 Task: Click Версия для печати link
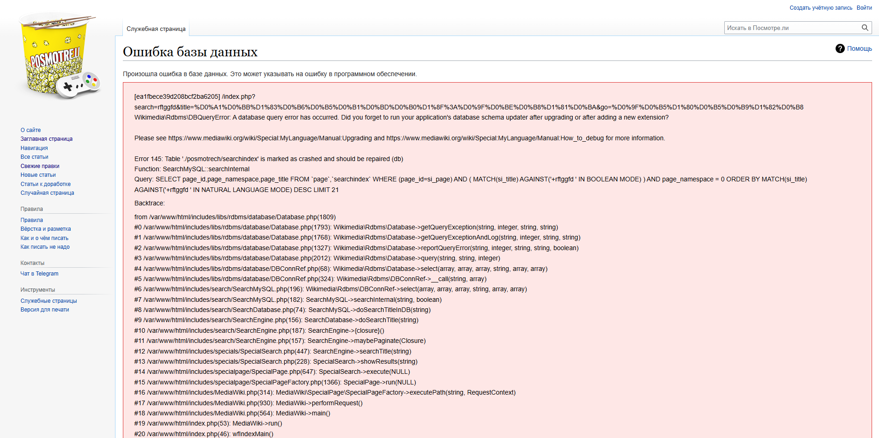(x=44, y=310)
